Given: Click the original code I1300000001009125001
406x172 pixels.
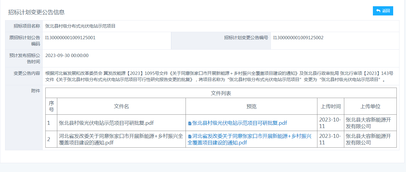Looking at the screenshot, I should point(70,38).
